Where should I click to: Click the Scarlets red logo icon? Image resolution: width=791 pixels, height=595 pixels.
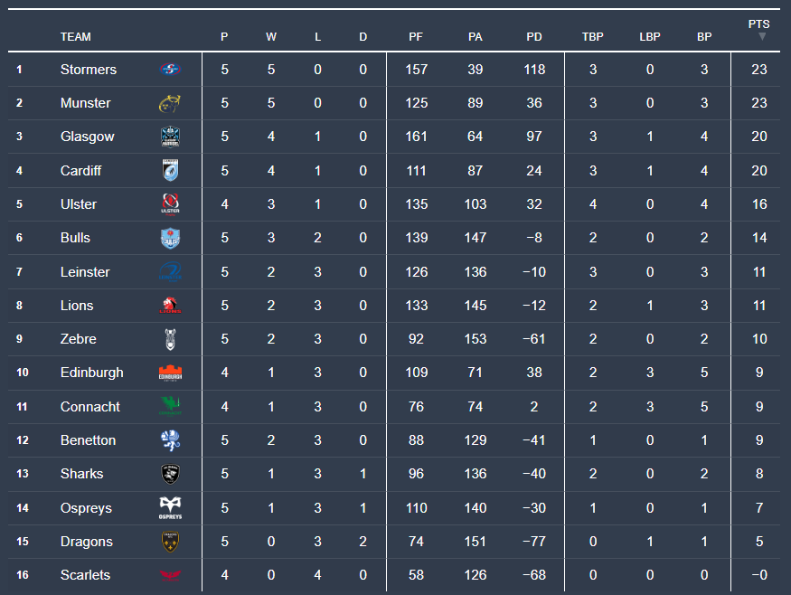coord(171,575)
